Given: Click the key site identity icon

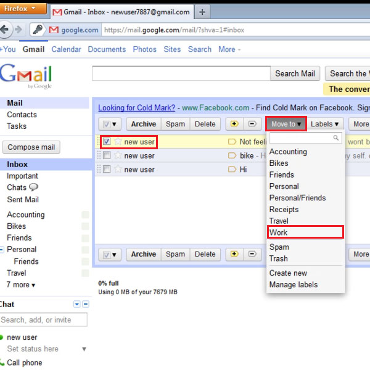Looking at the screenshot, I should pos(37,30).
